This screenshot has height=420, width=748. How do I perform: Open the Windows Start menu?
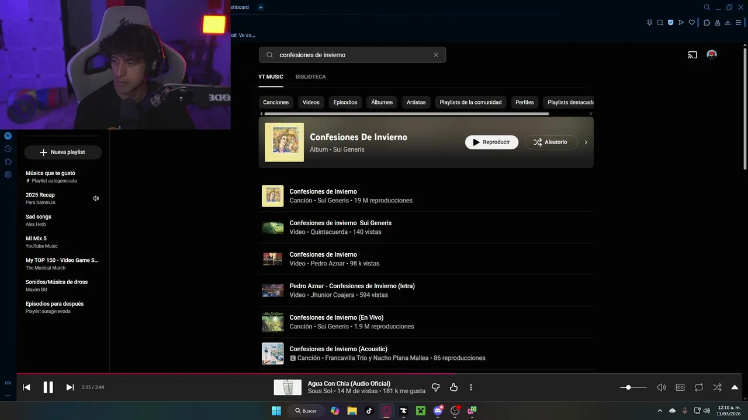tap(276, 411)
